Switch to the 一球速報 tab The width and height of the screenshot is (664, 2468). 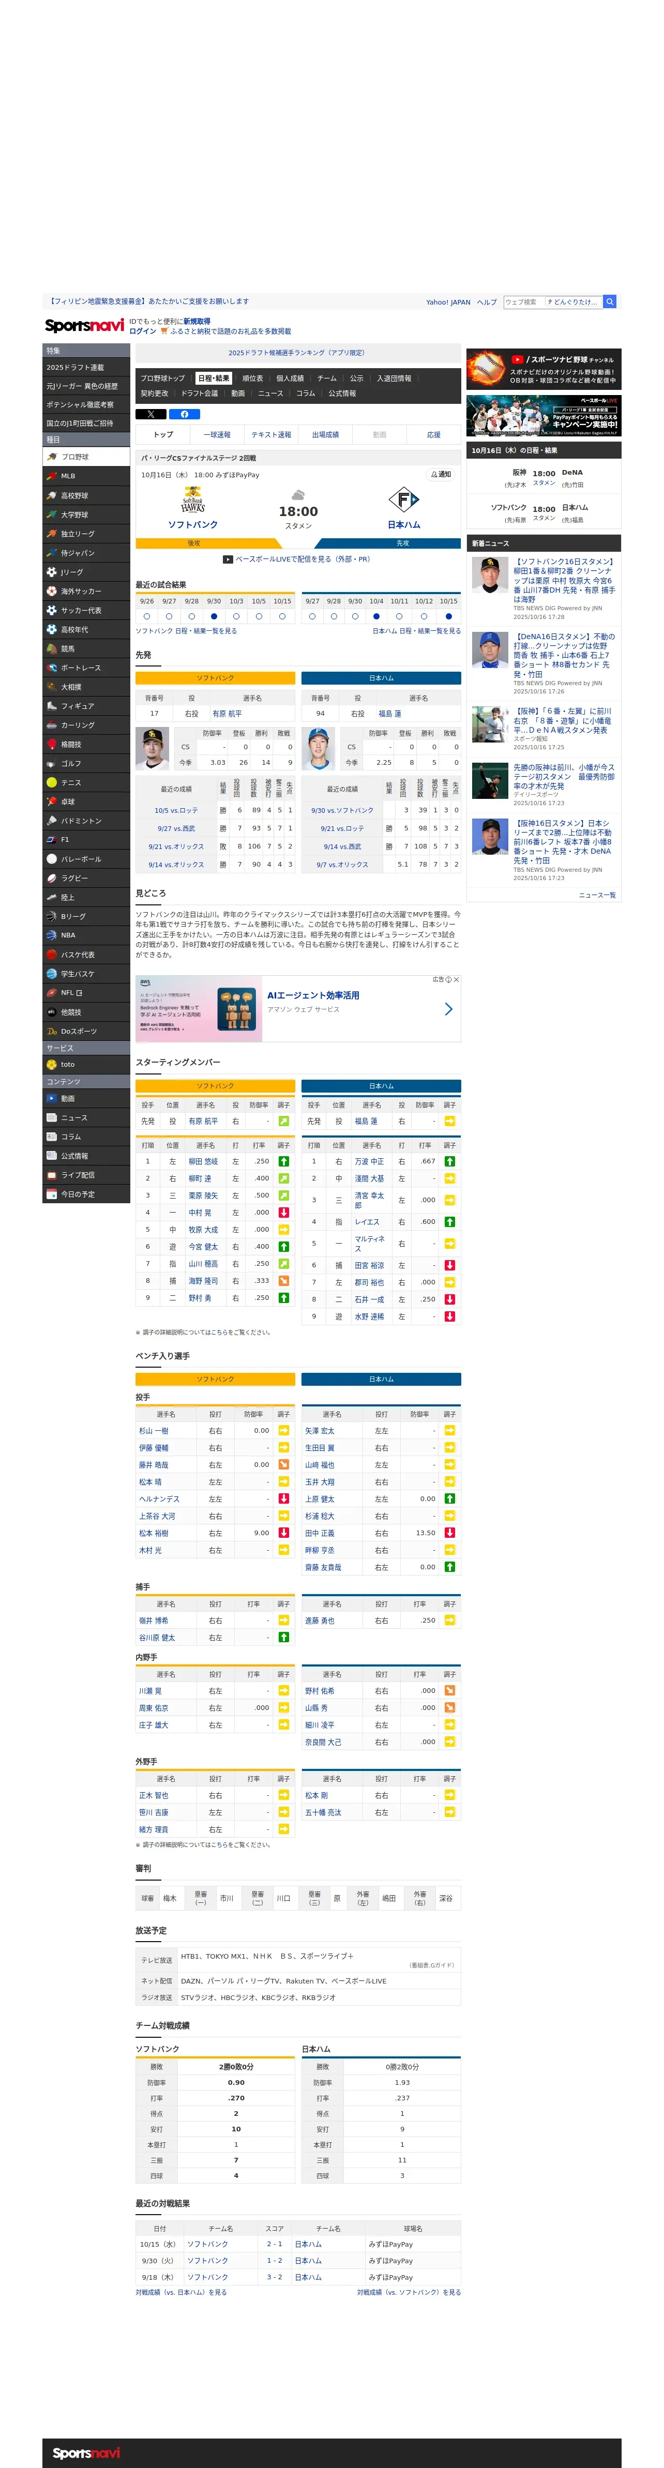point(218,435)
